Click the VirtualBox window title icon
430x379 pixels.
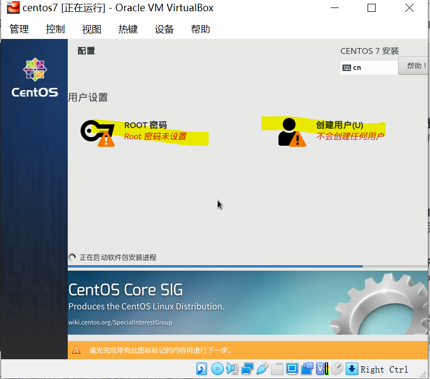pos(13,7)
